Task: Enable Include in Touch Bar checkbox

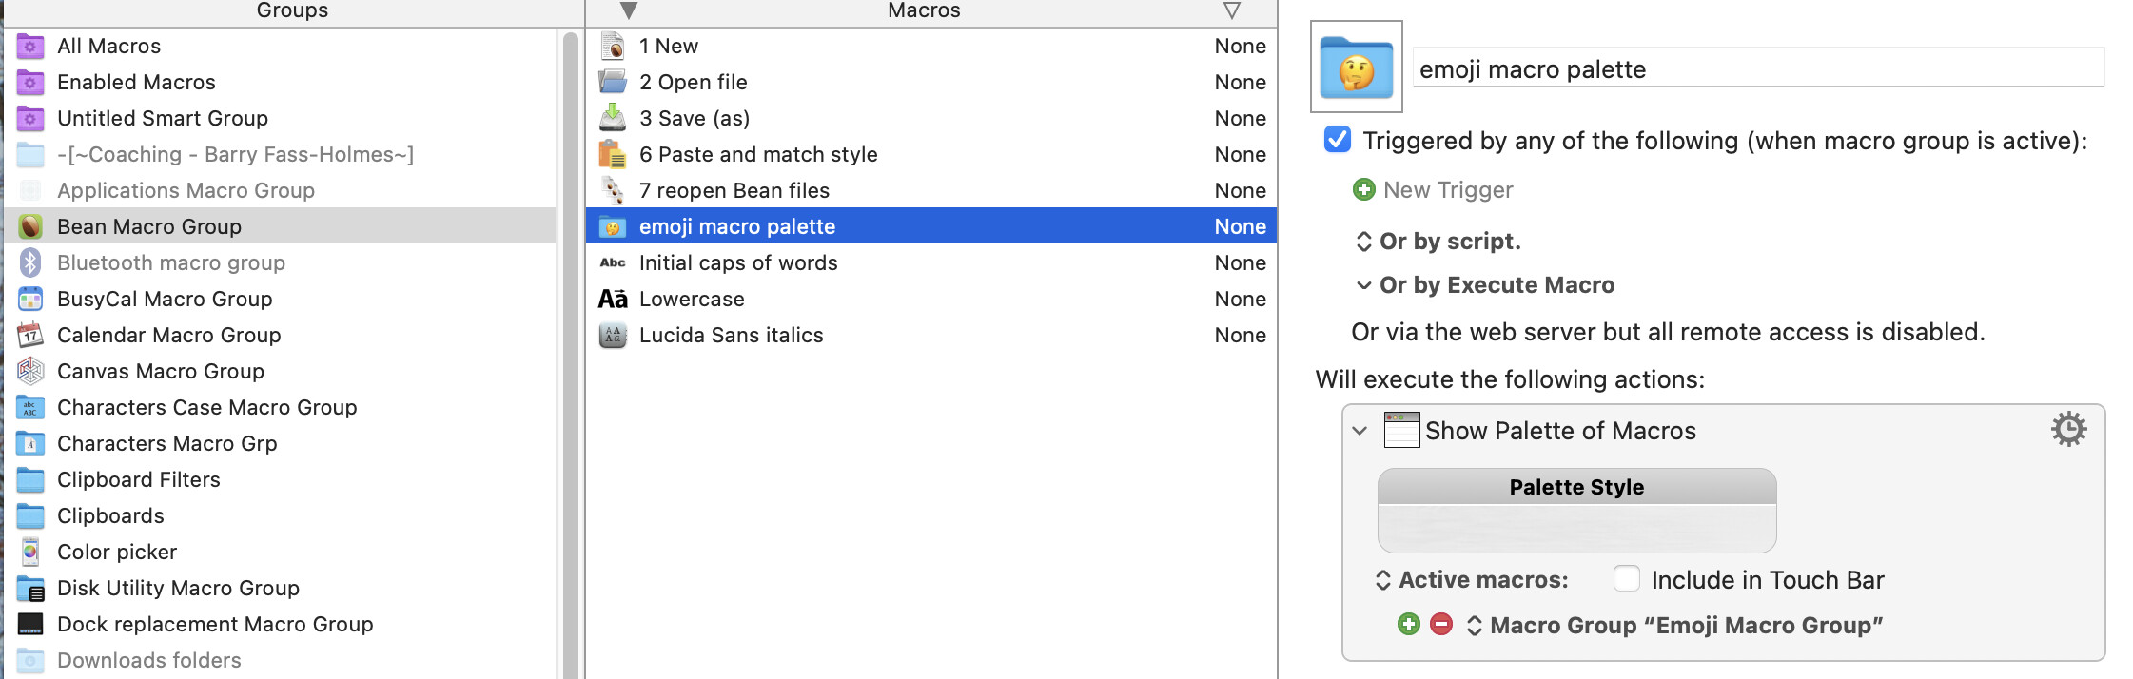Action: click(1627, 579)
